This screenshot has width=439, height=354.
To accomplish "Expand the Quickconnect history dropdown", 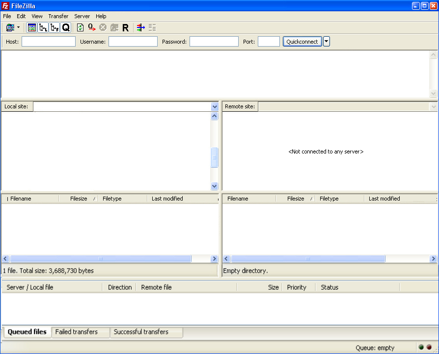I will point(327,42).
